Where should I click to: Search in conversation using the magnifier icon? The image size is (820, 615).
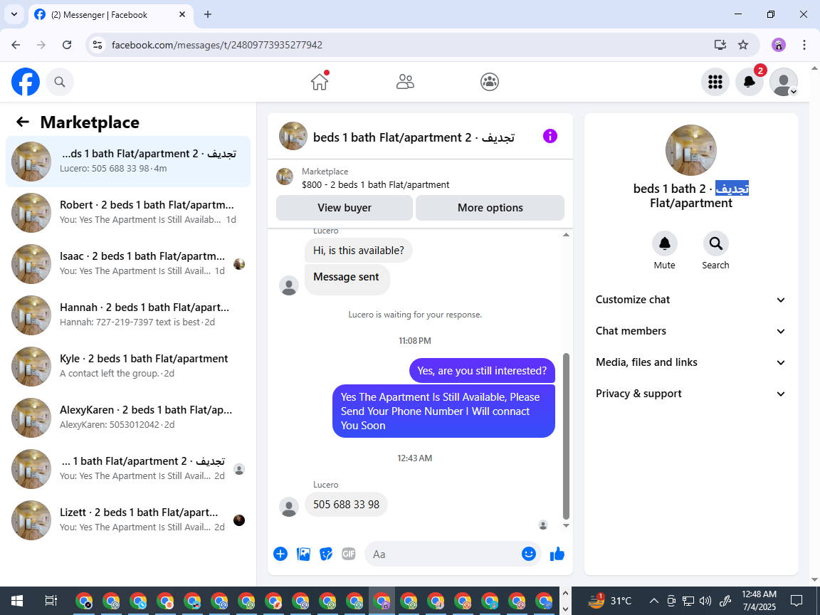[716, 243]
